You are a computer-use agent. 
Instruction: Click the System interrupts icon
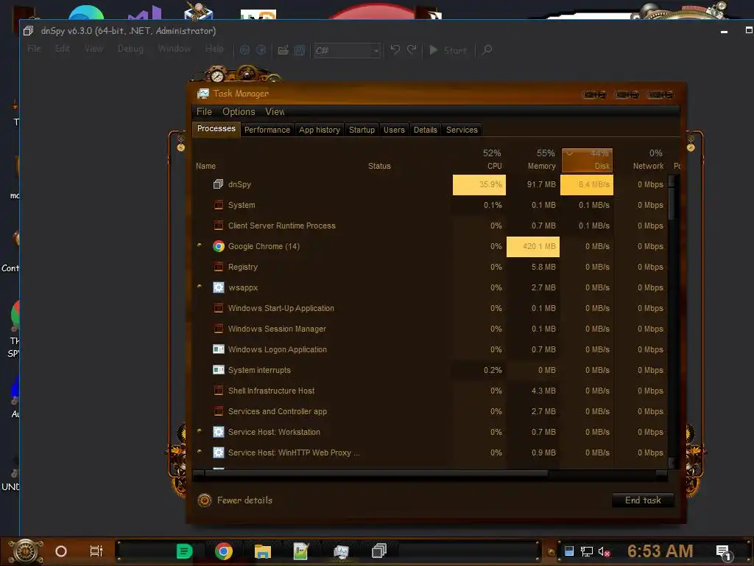(218, 370)
